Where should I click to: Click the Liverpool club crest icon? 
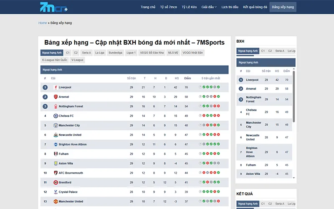pos(56,87)
